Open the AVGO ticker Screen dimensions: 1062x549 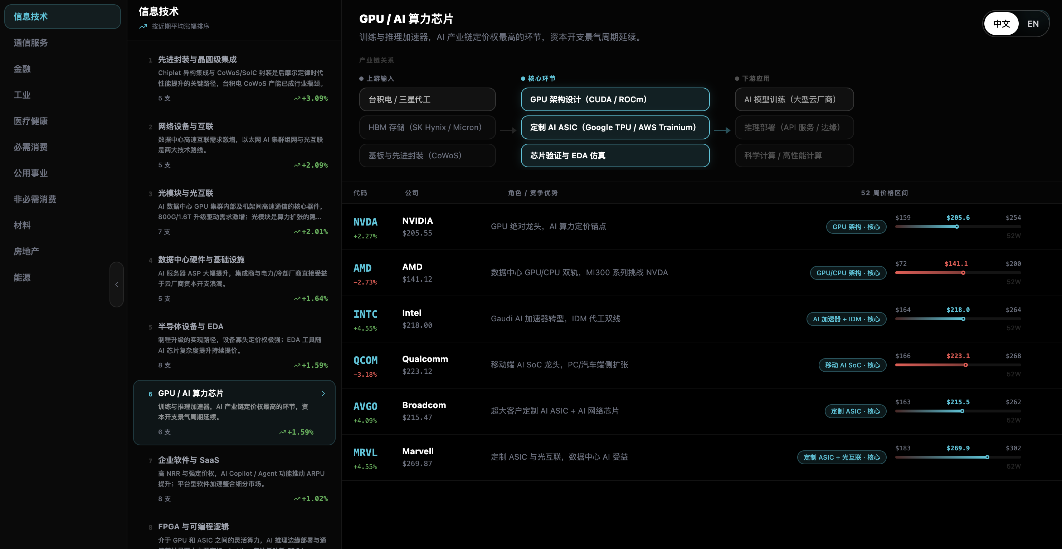click(x=365, y=407)
